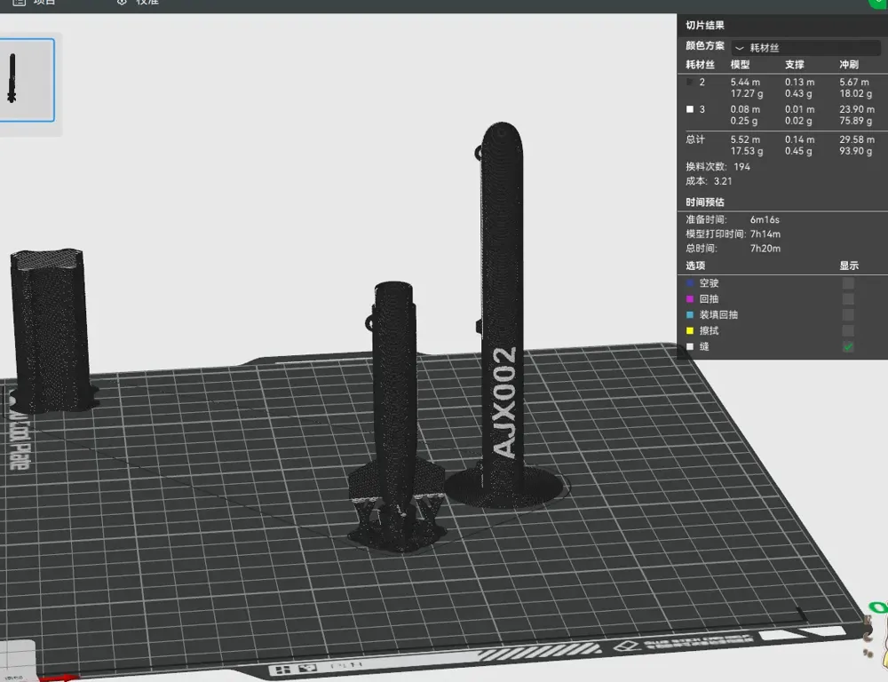This screenshot has width=888, height=682.
Task: Click the 校准 calibration icon
Action: click(122, 3)
